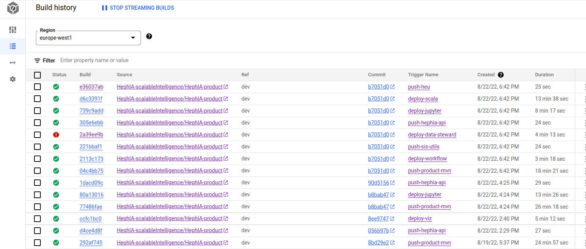
Task: Select the checkbox for the deploy-viz build row
Action: tap(37, 219)
